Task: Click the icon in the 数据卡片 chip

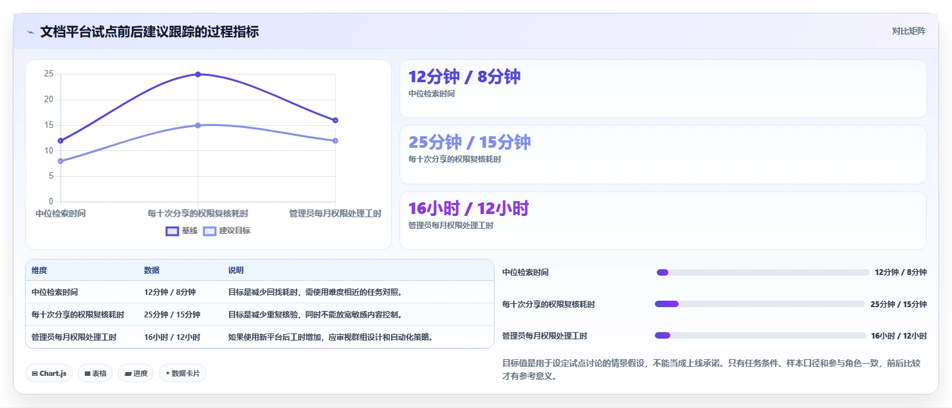Action: [x=168, y=373]
